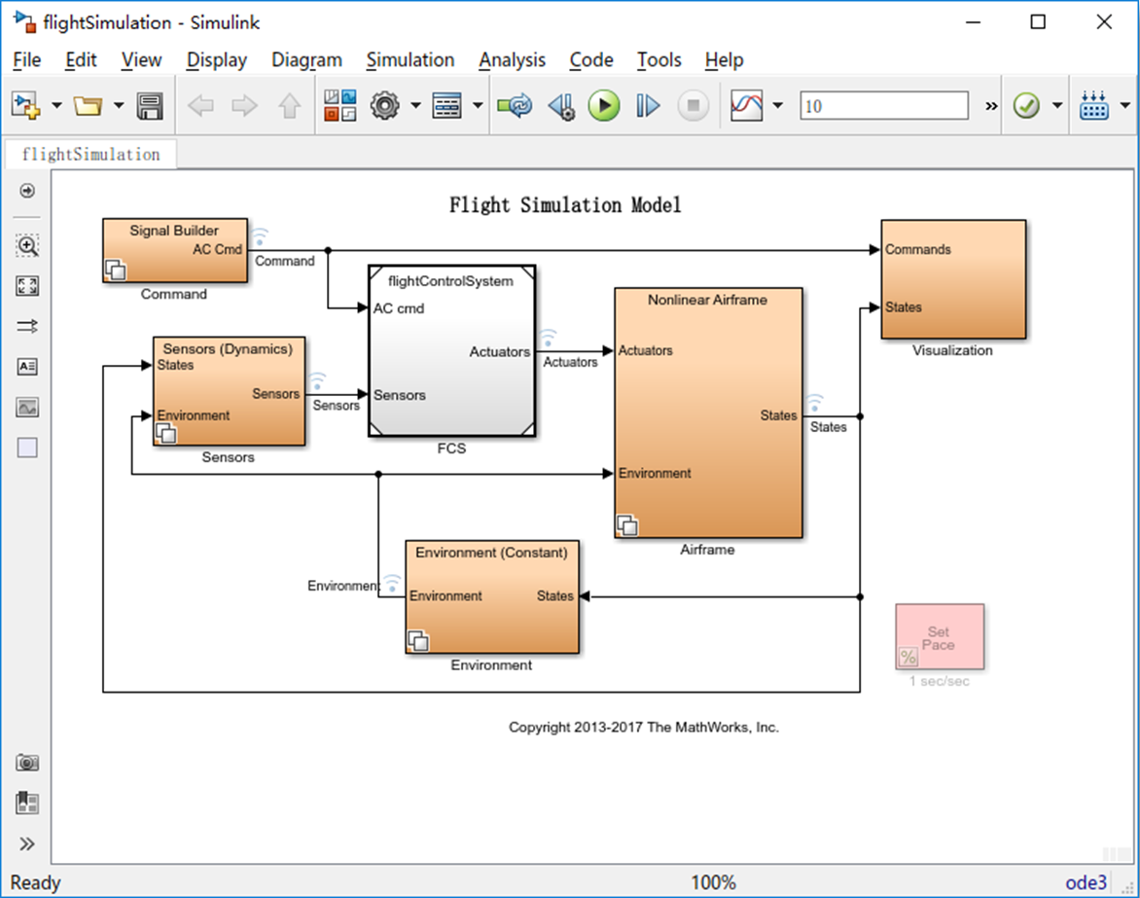Expand the Data Inspector dropdown arrow
This screenshot has width=1140, height=898.
[x=777, y=106]
